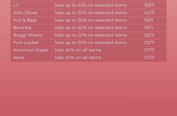
Task: Click the 15/11 date in Bershka row
Action: coord(149,28)
